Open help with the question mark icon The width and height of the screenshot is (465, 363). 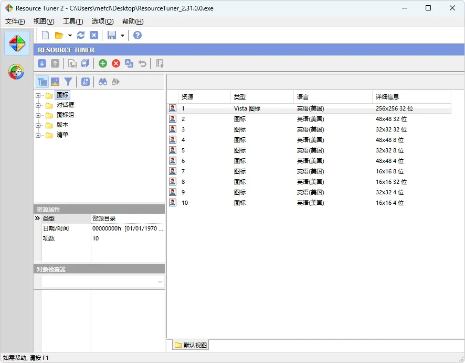(138, 35)
